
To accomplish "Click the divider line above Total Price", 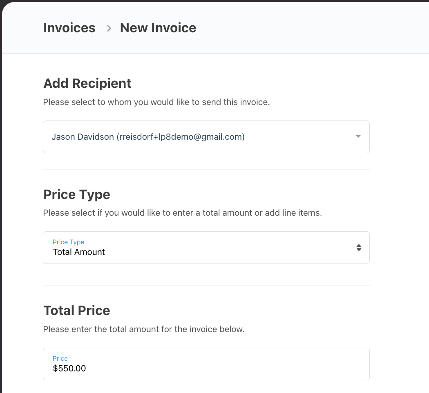I will [206, 286].
